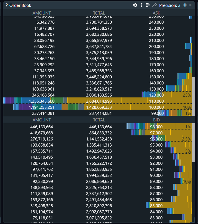This screenshot has width=198, height=224.
Task: Select the ask price 220,000
Action: [156, 34]
